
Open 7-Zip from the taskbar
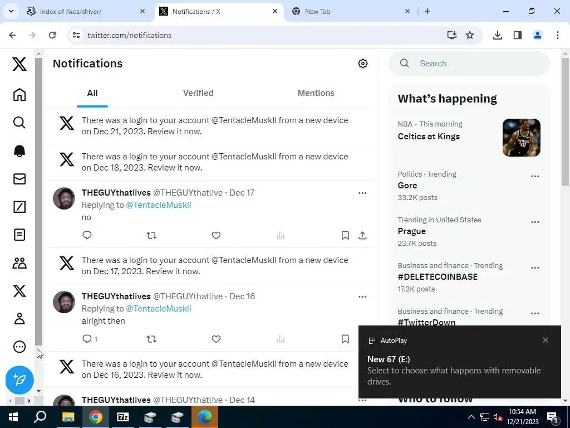123,417
